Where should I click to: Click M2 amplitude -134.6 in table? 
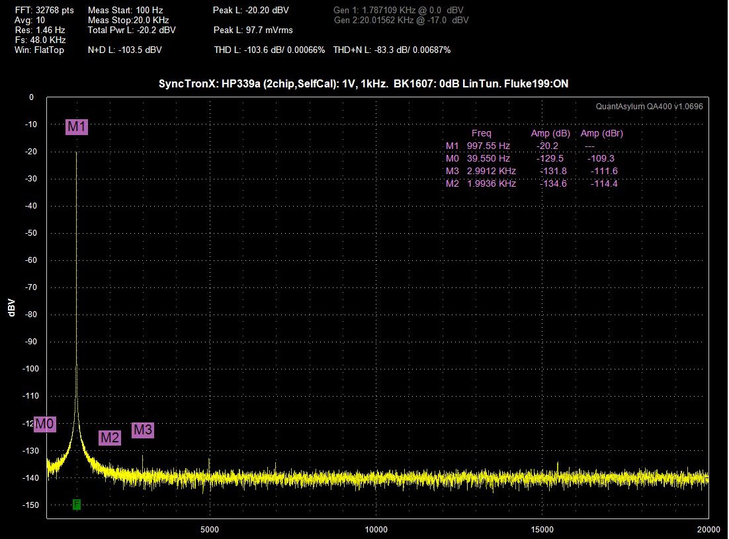(x=553, y=184)
